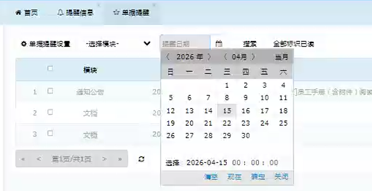Select day 22 in the calendar
Screen dimensions: 372x191
(227, 123)
